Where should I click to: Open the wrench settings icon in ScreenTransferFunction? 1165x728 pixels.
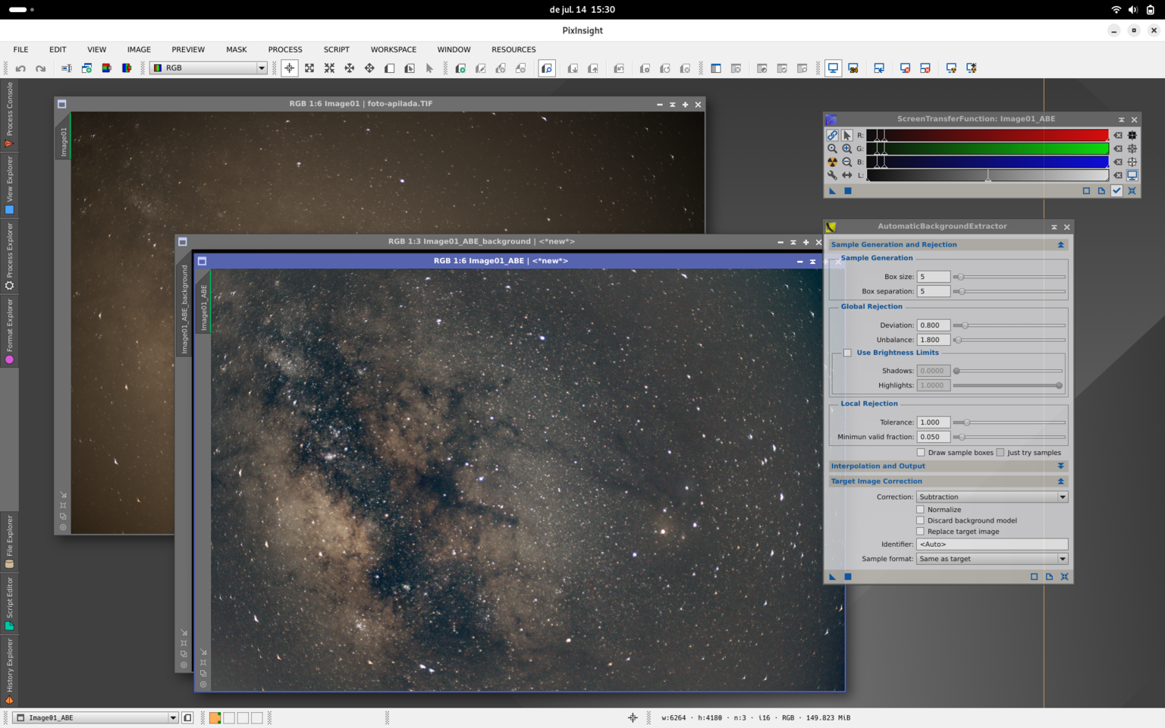832,175
